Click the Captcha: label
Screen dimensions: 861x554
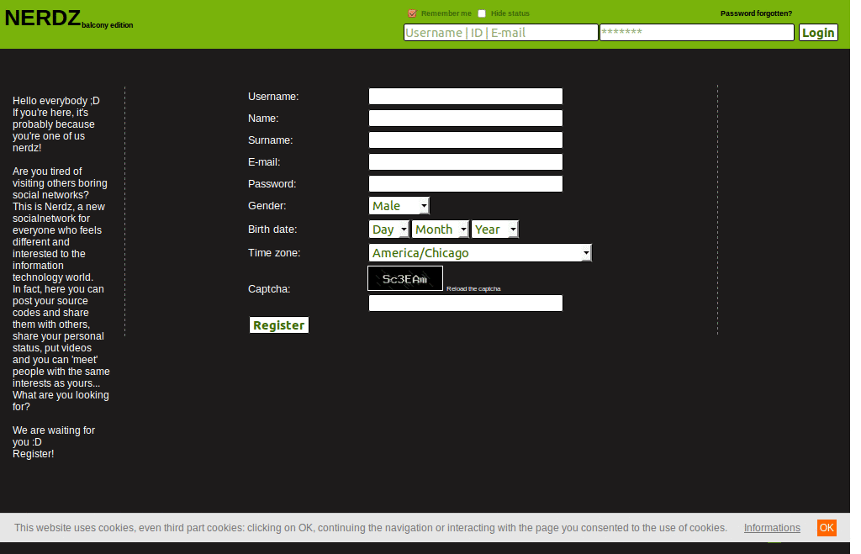click(x=269, y=289)
